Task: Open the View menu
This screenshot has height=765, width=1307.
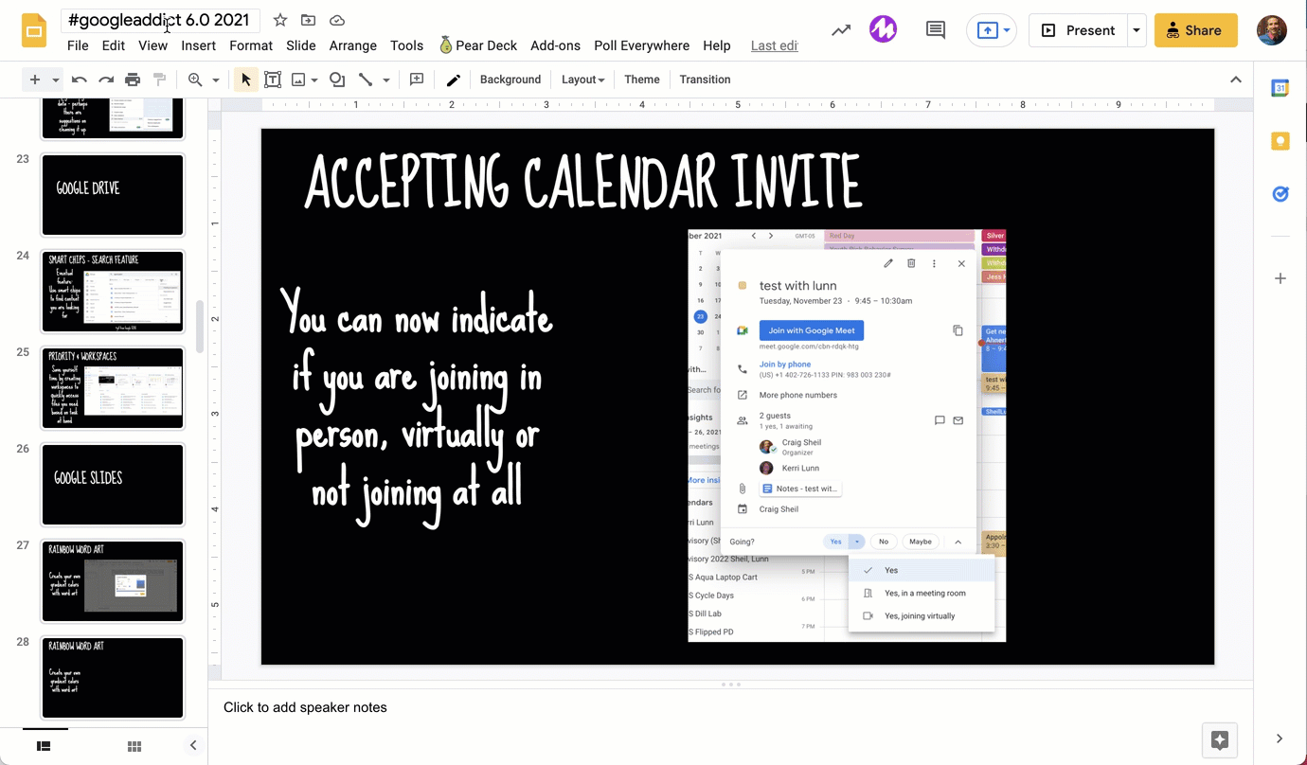Action: click(x=152, y=45)
